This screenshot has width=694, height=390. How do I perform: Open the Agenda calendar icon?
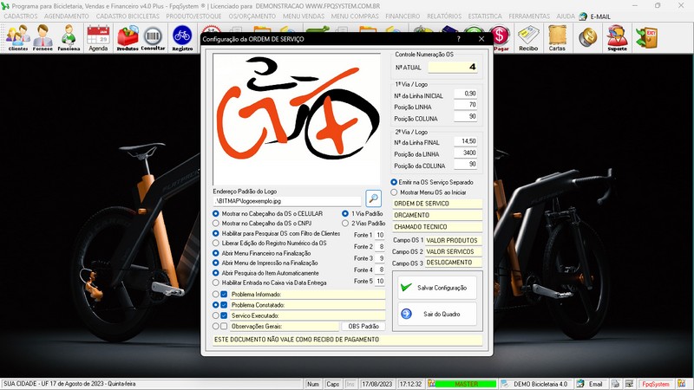coord(98,37)
